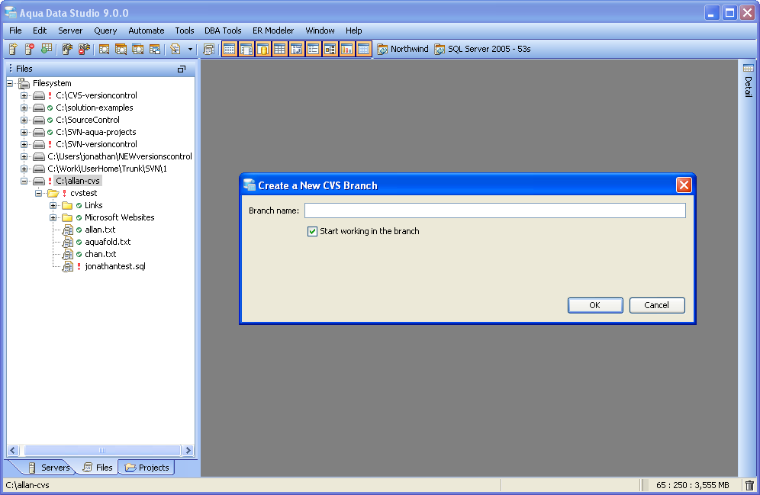Screen dimensions: 760x495
Task: Open the DBA Tools menu
Action: [x=223, y=31]
